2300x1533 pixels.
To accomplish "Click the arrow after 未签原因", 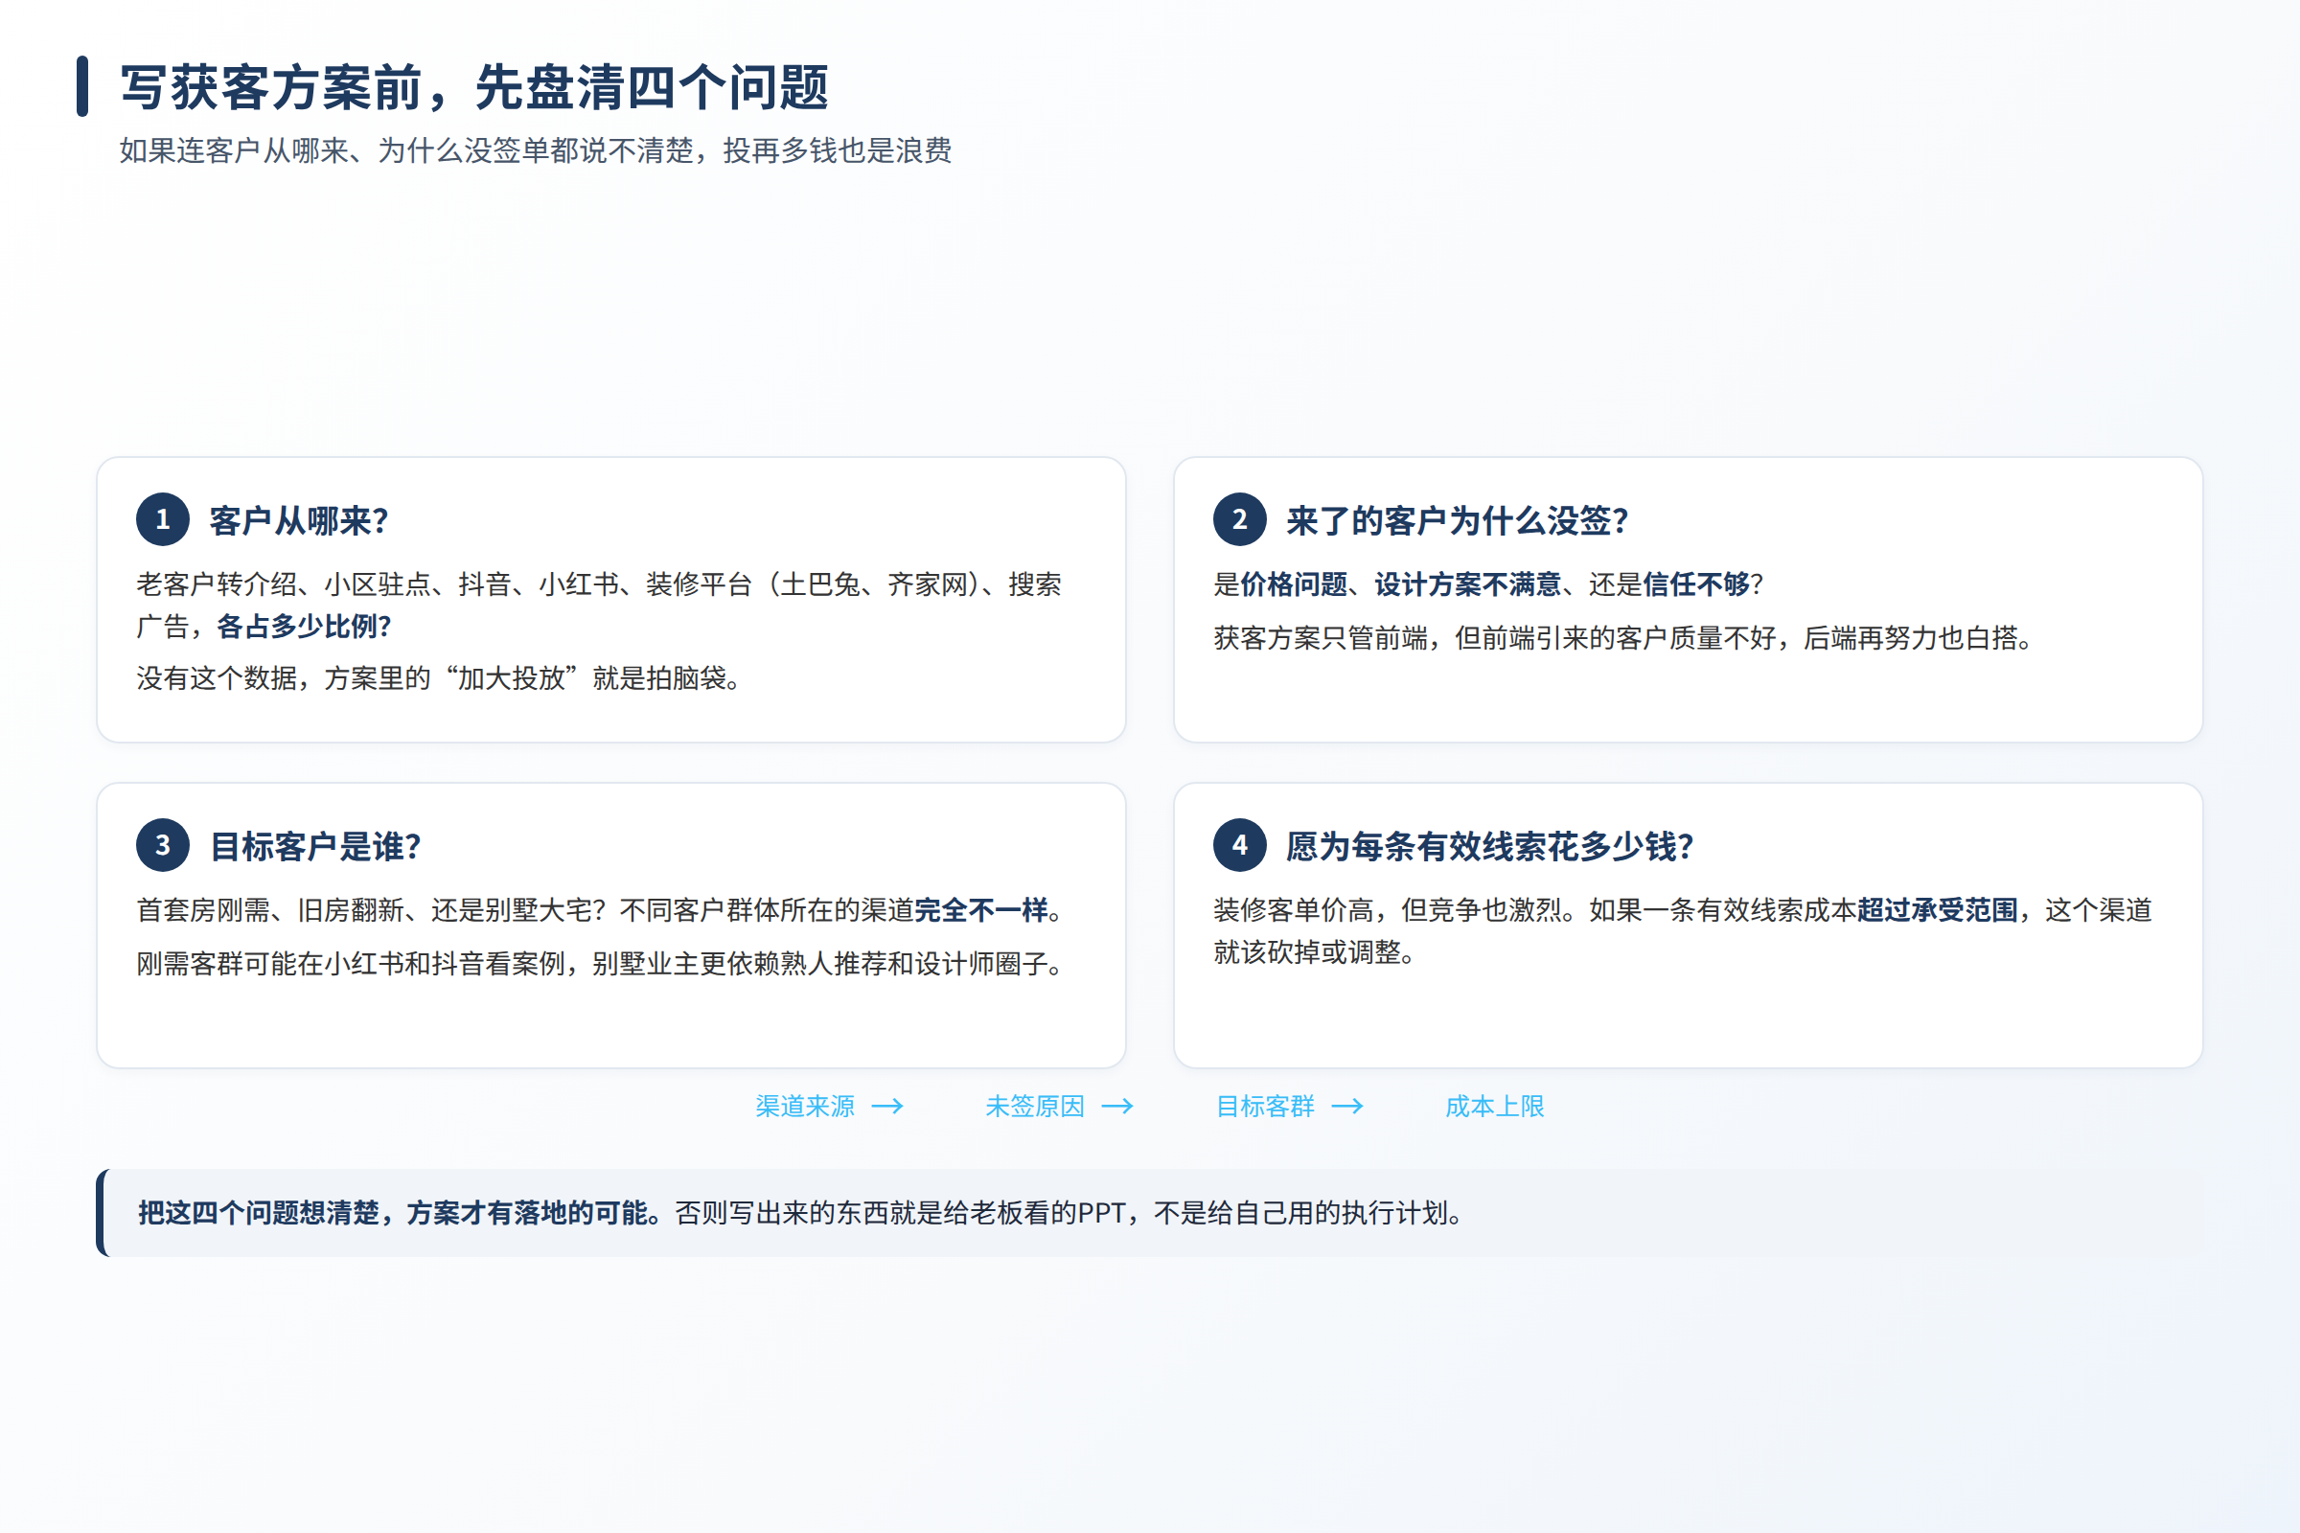I will (1117, 1106).
